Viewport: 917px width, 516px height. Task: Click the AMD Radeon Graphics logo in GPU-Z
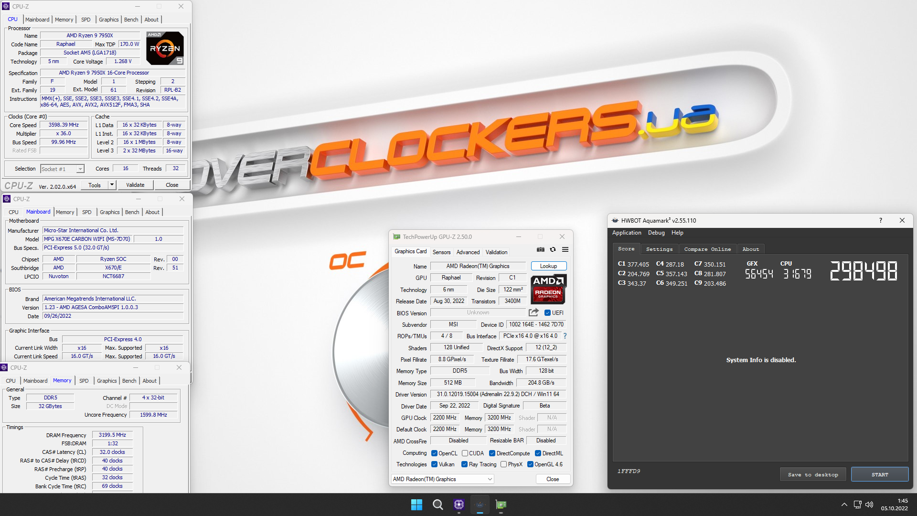point(548,289)
